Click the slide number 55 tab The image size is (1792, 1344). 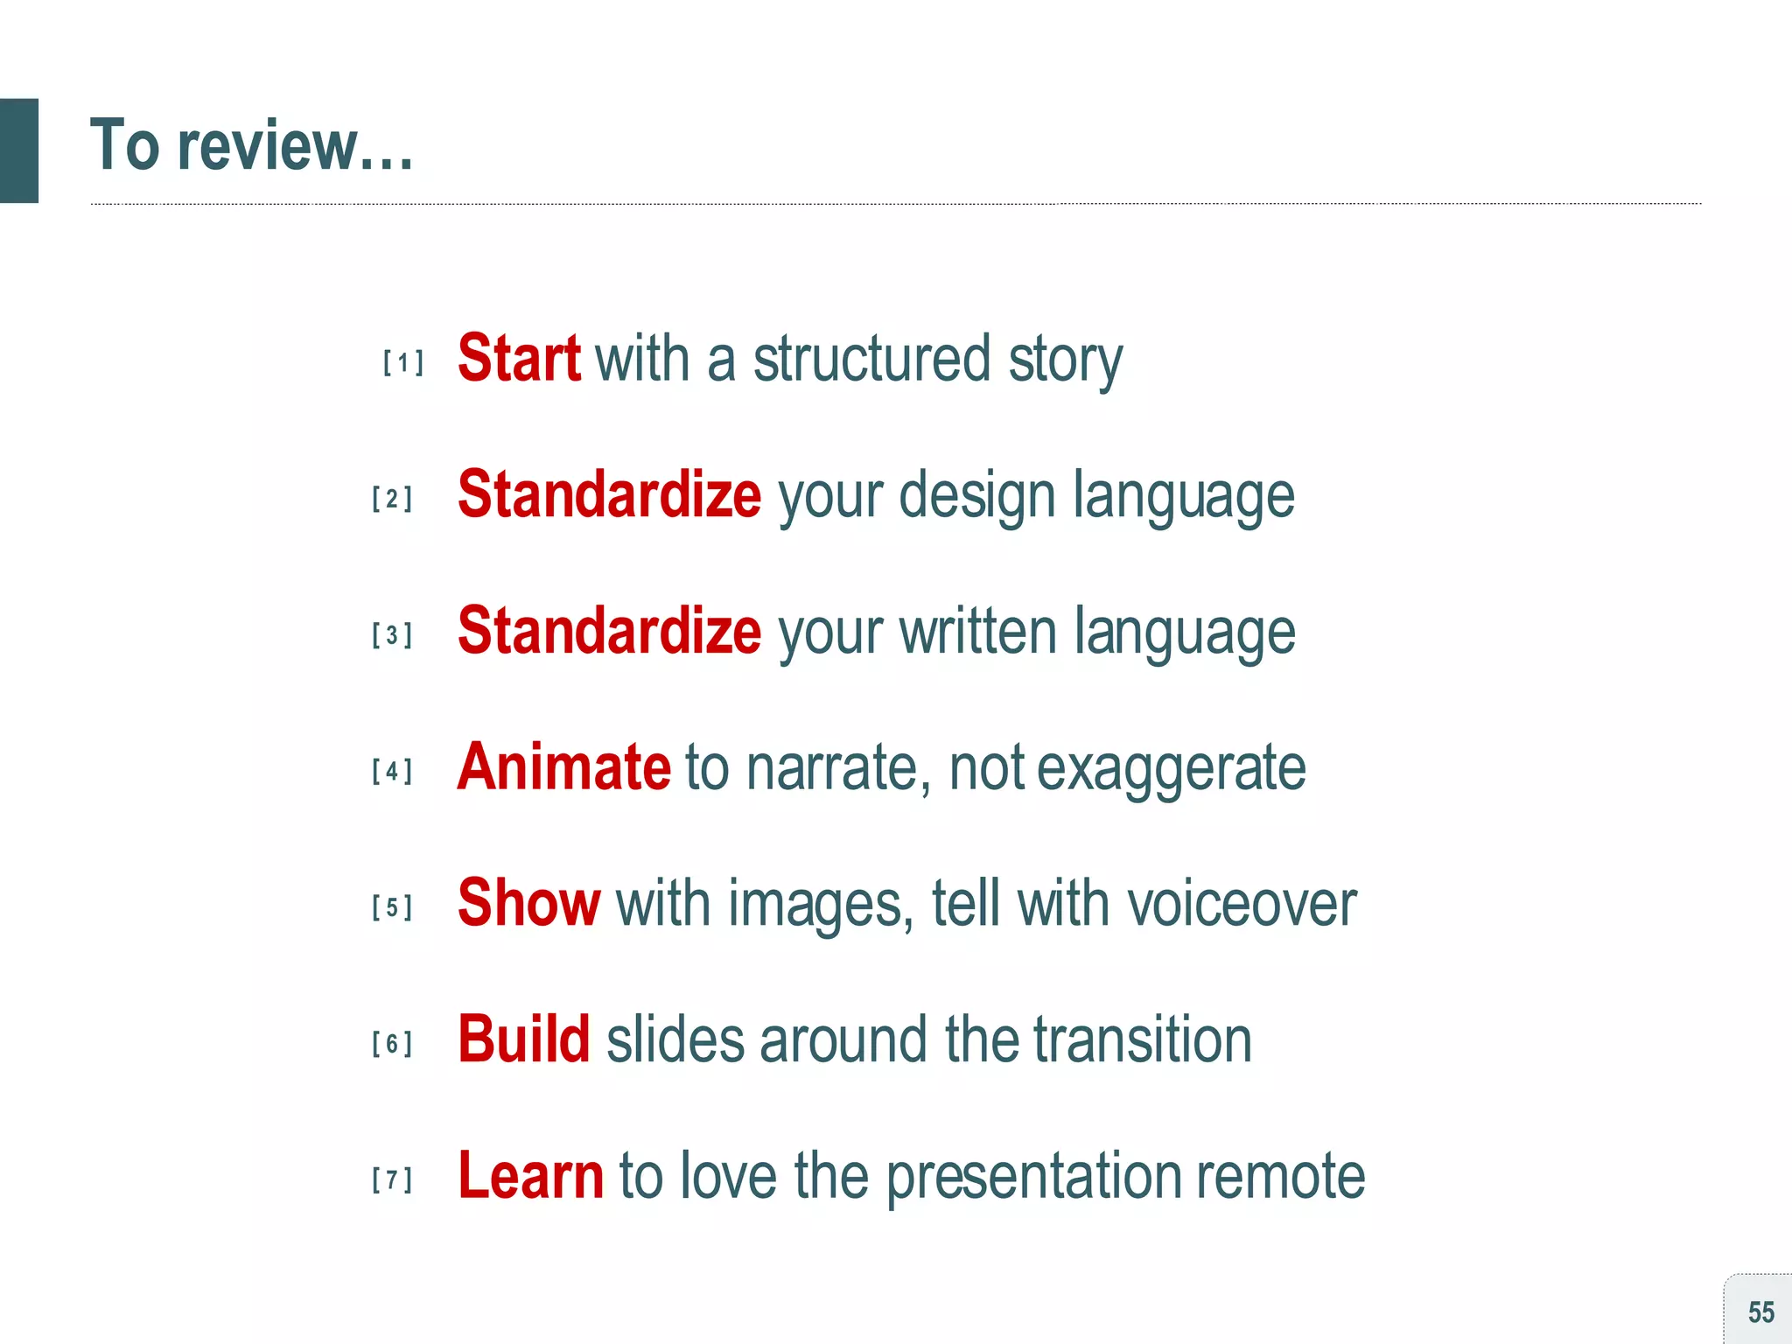coord(1760,1312)
